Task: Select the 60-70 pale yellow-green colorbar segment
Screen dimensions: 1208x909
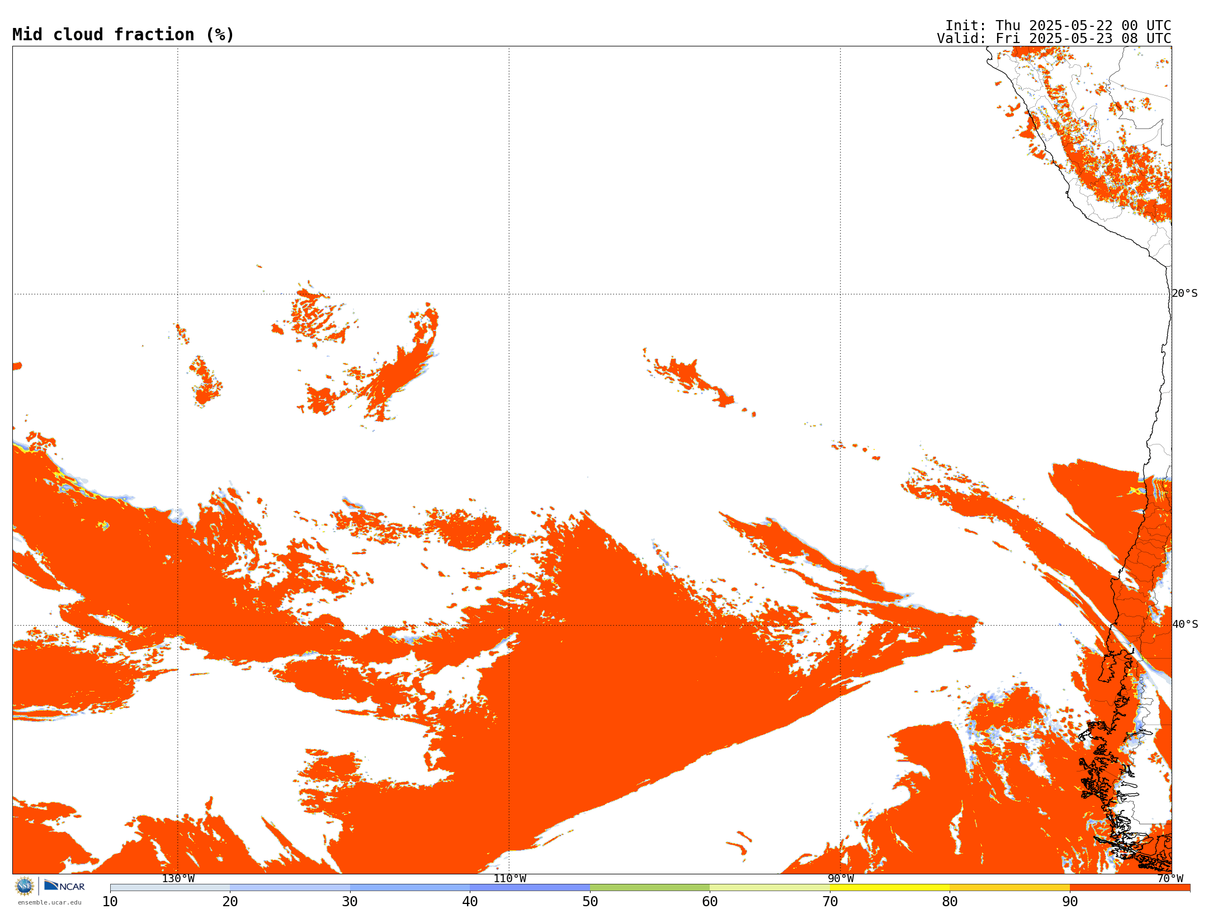Action: pos(770,888)
